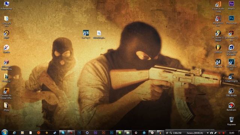Open the FL Studio 12 (64bit) shortcut

(x=218, y=36)
